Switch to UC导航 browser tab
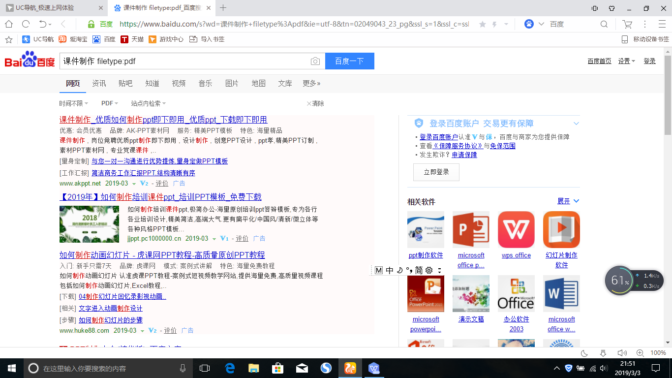Image resolution: width=672 pixels, height=378 pixels. [54, 8]
